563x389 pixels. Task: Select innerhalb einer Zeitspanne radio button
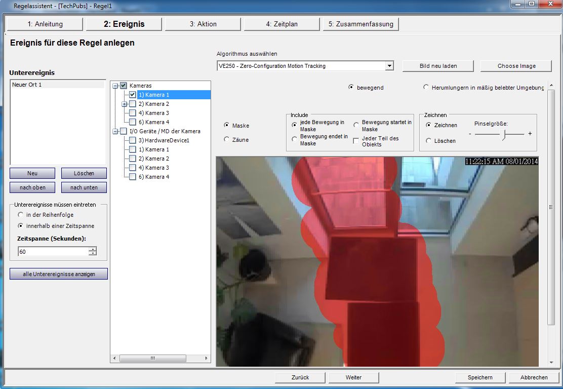pos(20,225)
